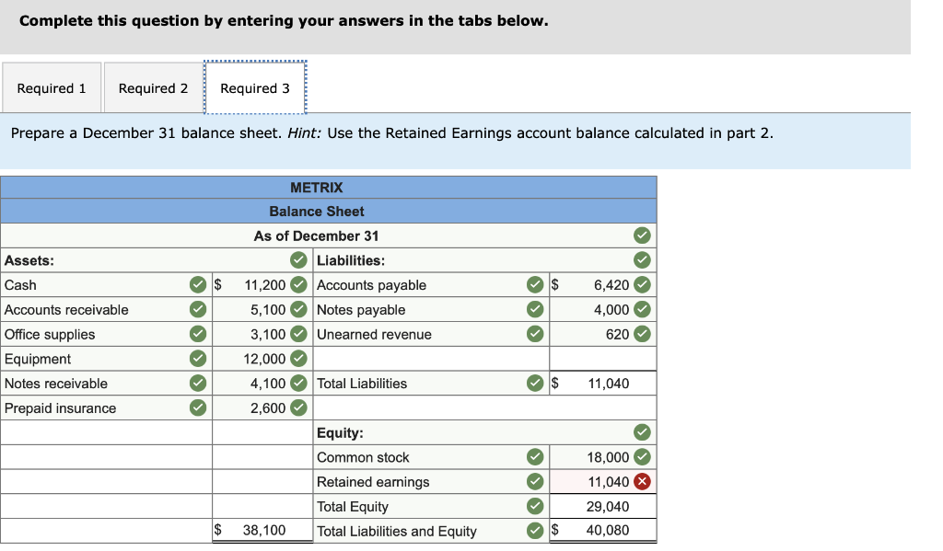Click the checkmark on the Assets header
The width and height of the screenshot is (943, 551).
coord(297,260)
